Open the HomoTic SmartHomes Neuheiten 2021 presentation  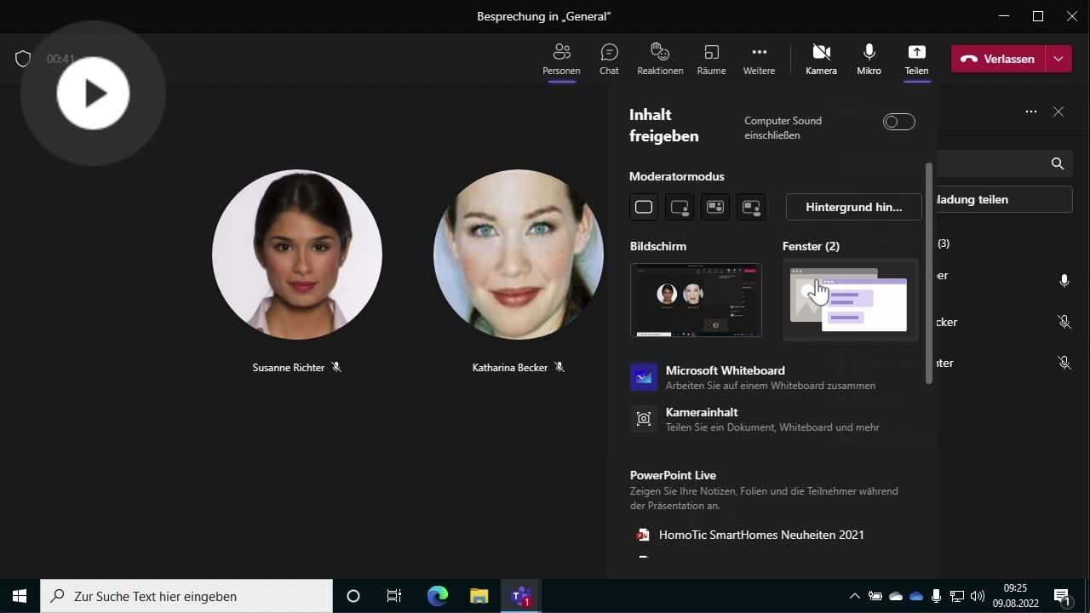pyautogui.click(x=761, y=535)
